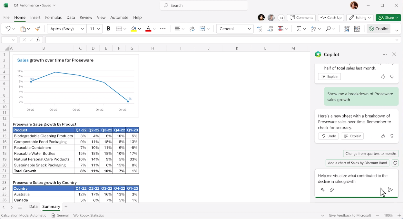This screenshot has width=403, height=219.
Task: Click the Paste clipboard icon
Action: click(x=23, y=29)
